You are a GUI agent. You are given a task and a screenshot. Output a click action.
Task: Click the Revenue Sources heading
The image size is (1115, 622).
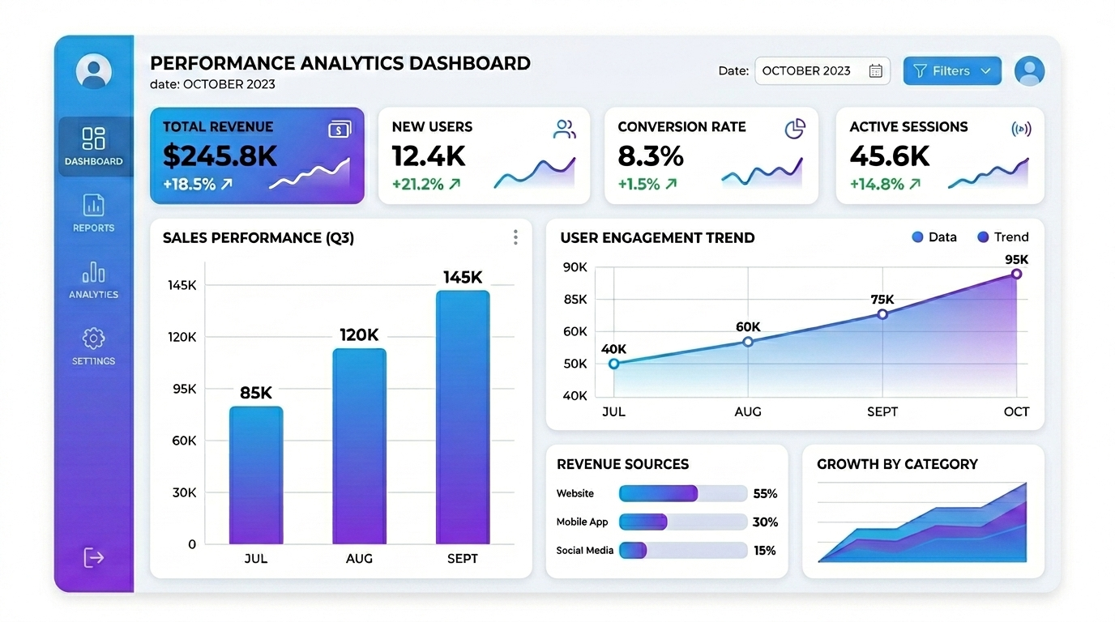click(x=622, y=464)
